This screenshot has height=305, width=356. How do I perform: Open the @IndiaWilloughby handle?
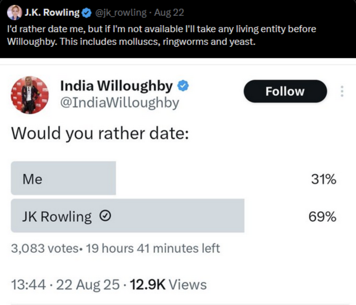(x=120, y=103)
